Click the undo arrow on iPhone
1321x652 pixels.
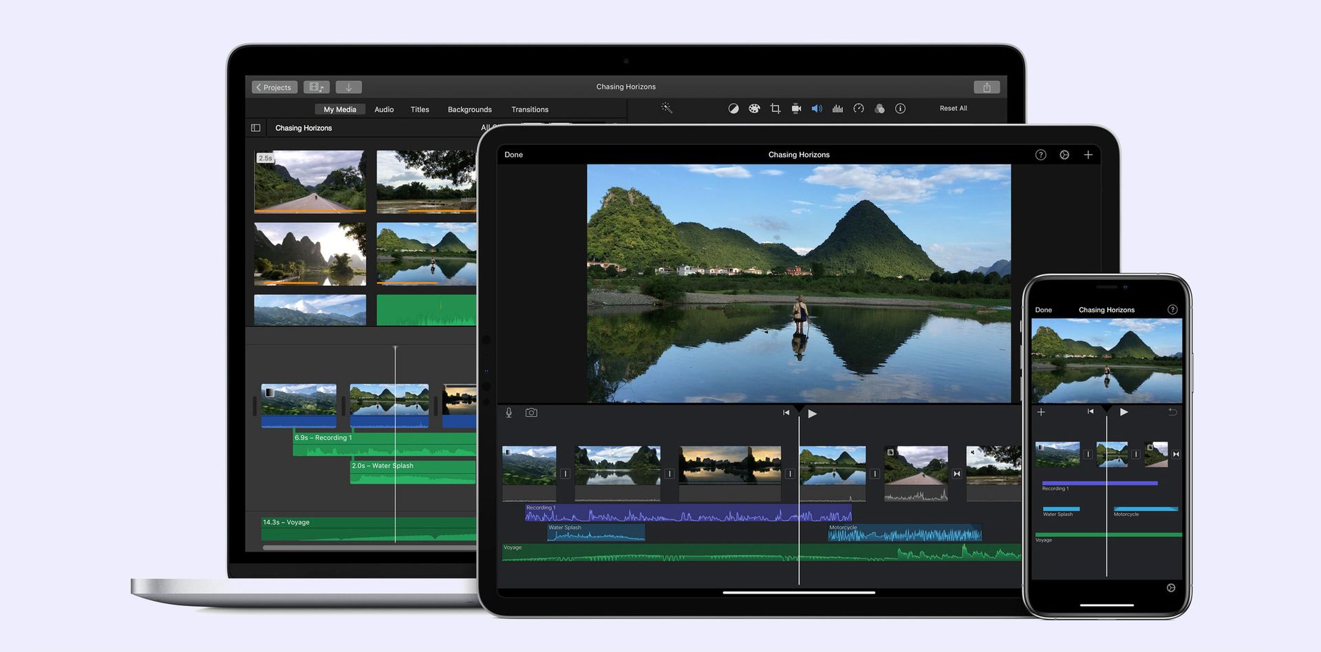(1172, 412)
